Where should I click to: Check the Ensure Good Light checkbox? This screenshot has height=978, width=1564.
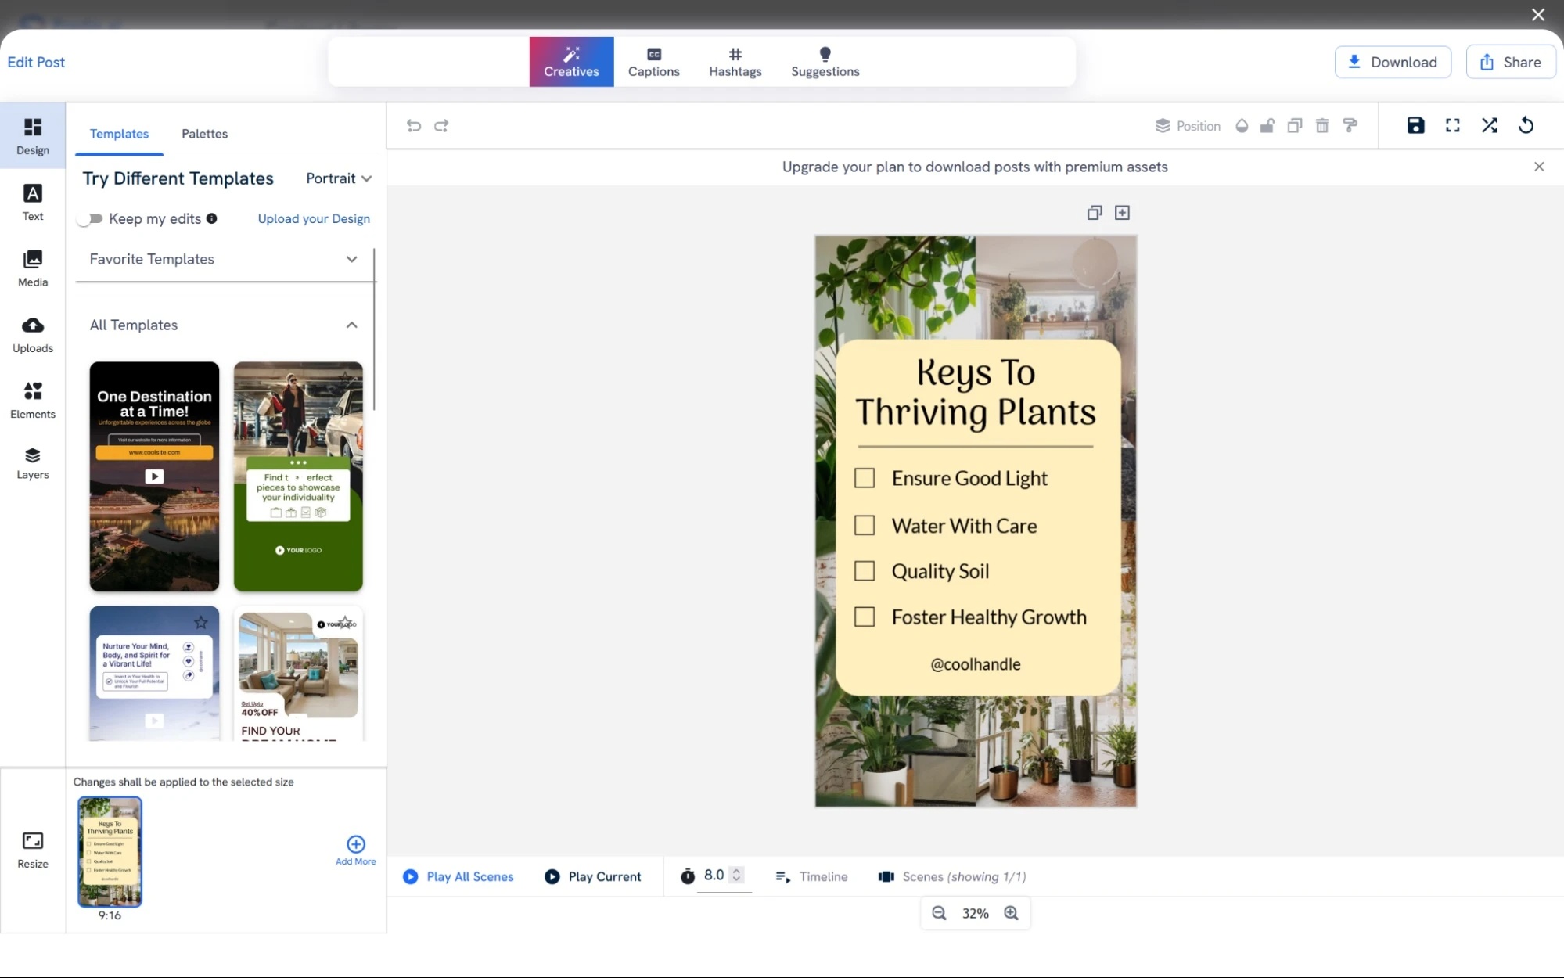click(x=865, y=477)
